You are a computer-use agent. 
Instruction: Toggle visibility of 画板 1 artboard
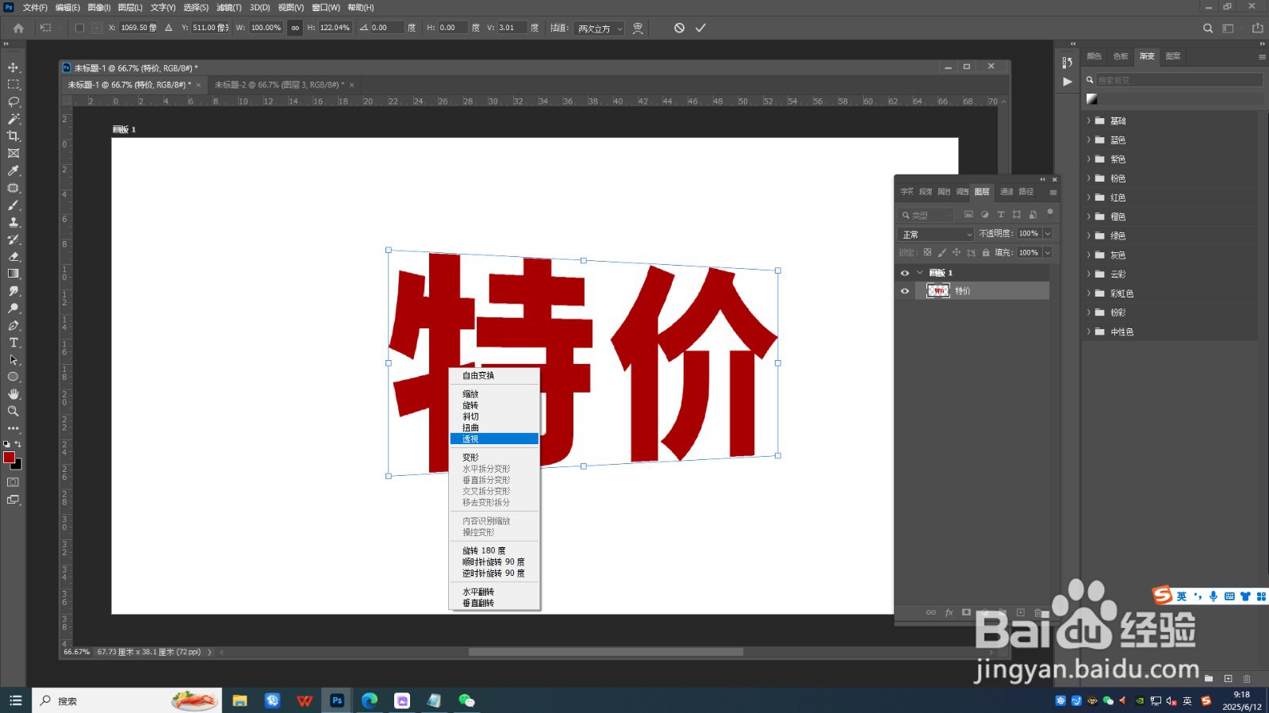[904, 273]
